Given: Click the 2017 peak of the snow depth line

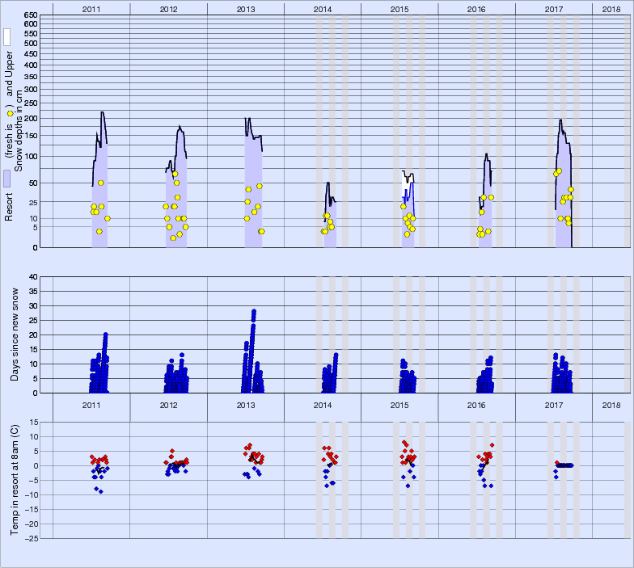Looking at the screenshot, I should (x=561, y=120).
